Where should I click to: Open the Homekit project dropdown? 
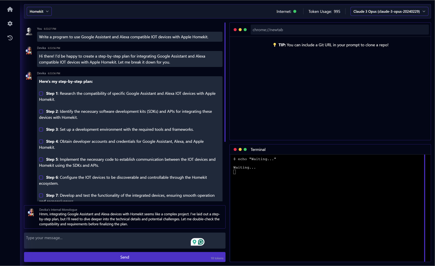click(39, 11)
